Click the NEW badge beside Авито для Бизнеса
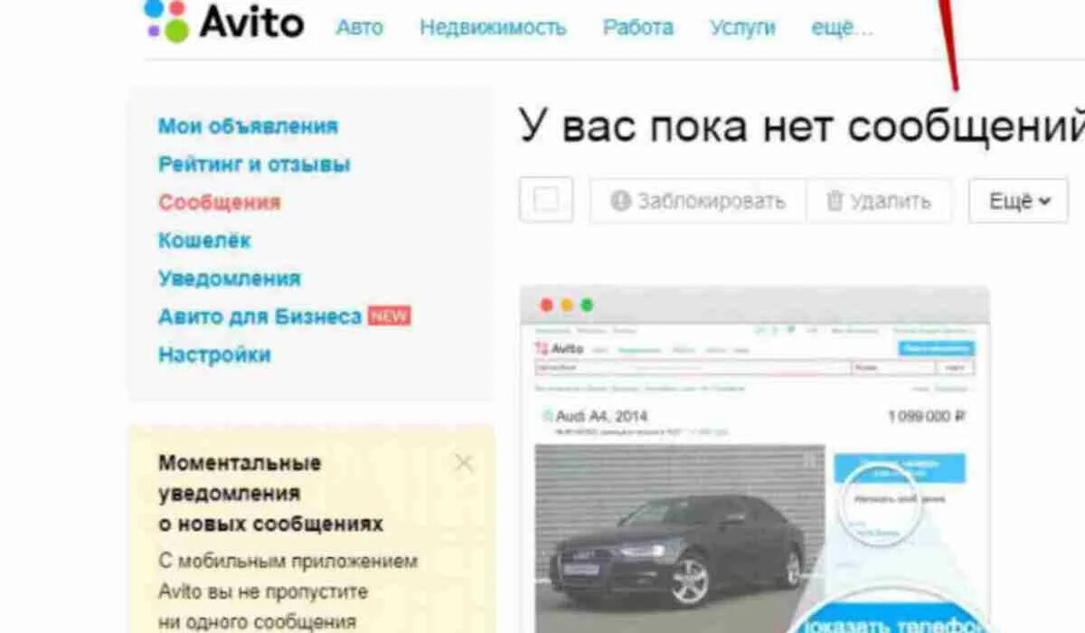This screenshot has height=633, width=1085. point(389,316)
